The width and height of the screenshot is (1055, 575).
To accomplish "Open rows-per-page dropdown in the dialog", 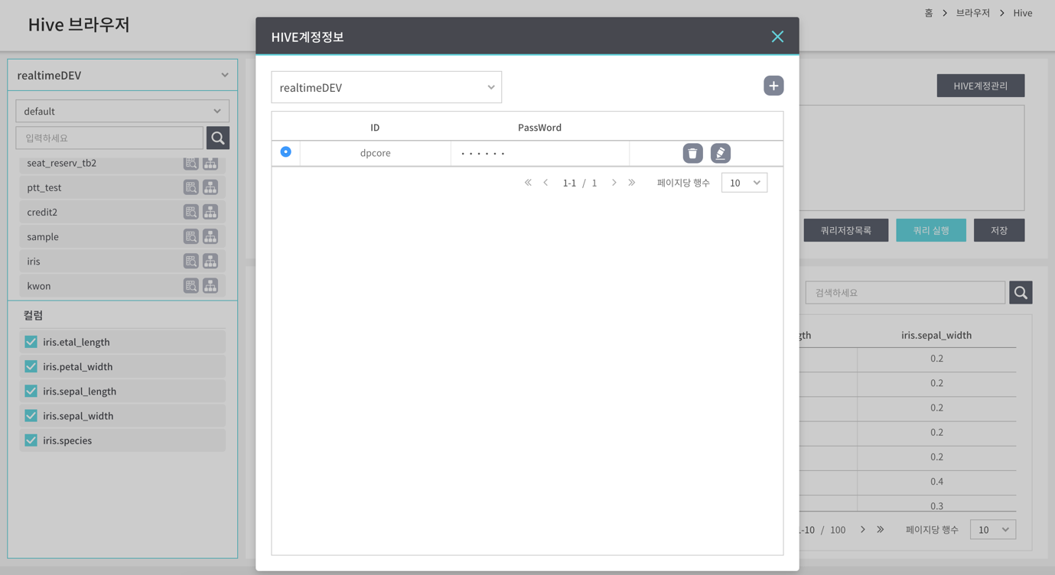I will [x=744, y=183].
